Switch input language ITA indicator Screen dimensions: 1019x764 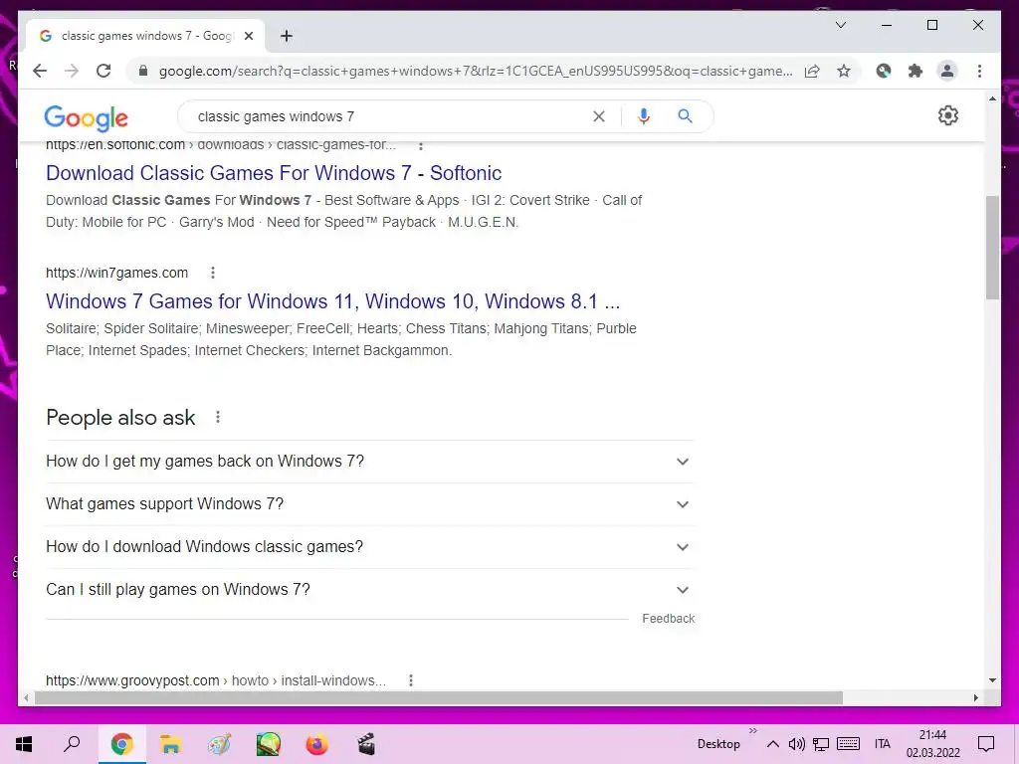(x=883, y=744)
